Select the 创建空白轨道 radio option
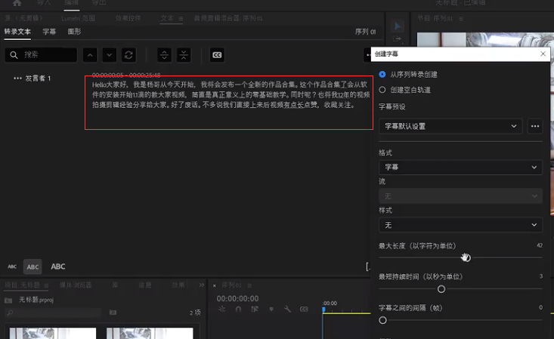 pyautogui.click(x=382, y=90)
